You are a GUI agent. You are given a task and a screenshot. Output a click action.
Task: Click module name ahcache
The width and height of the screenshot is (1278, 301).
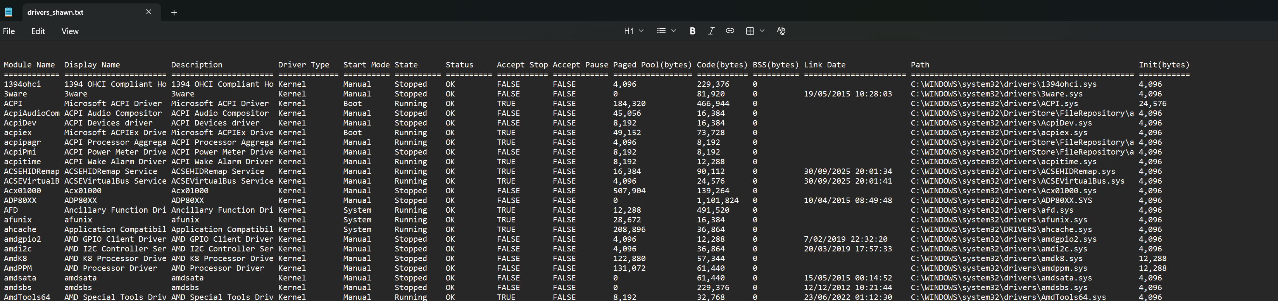point(20,230)
